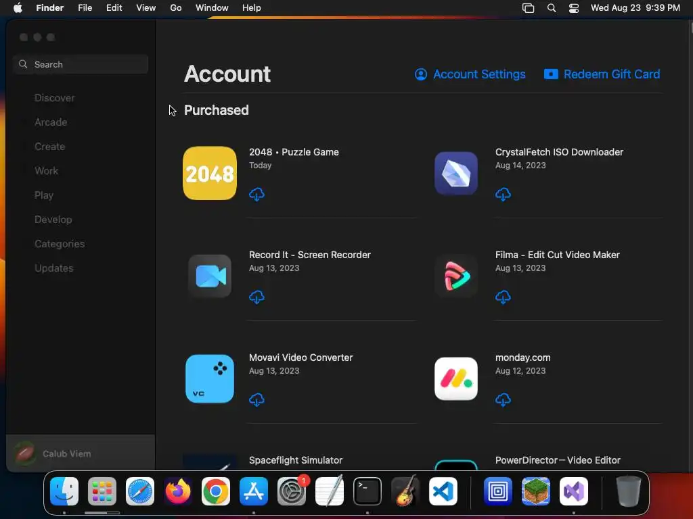Open the blue concentric squares Dock app
This screenshot has height=519, width=693.
coord(498,491)
